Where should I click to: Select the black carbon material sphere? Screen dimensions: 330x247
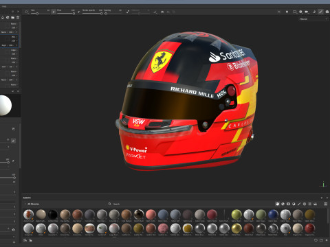(53, 215)
